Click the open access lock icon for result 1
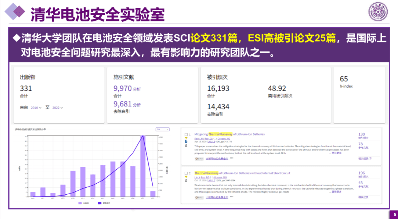398x222 pixels. [x=186, y=146]
